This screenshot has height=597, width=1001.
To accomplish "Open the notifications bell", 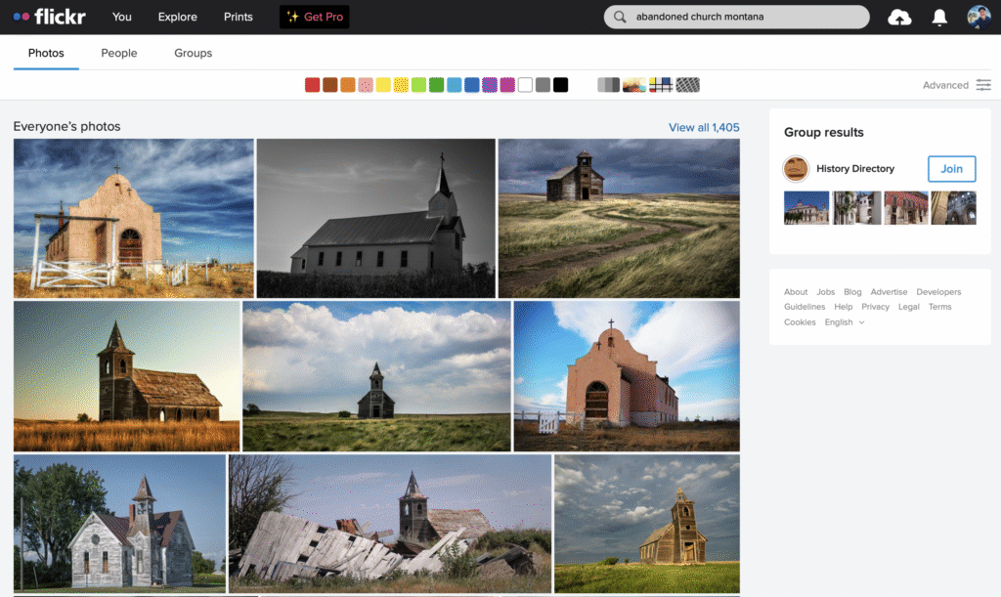I will tap(939, 18).
